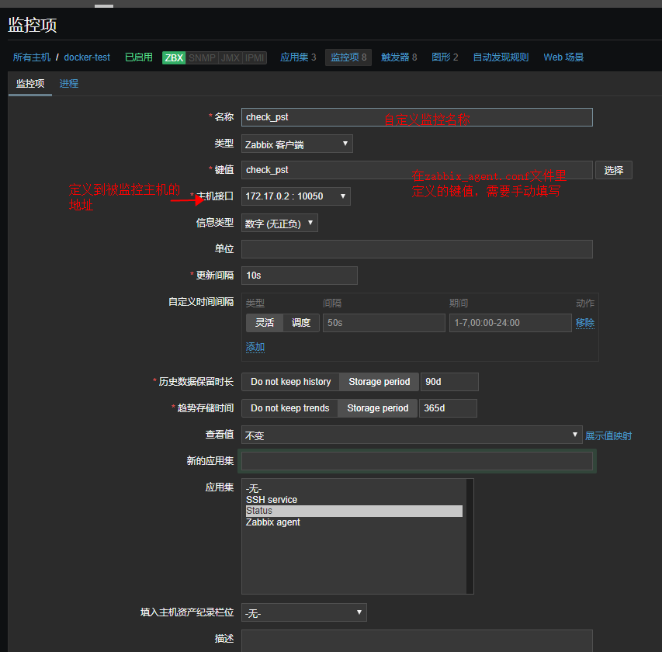Click the docker-test host link
Viewport: 662px width, 652px height.
[x=87, y=57]
